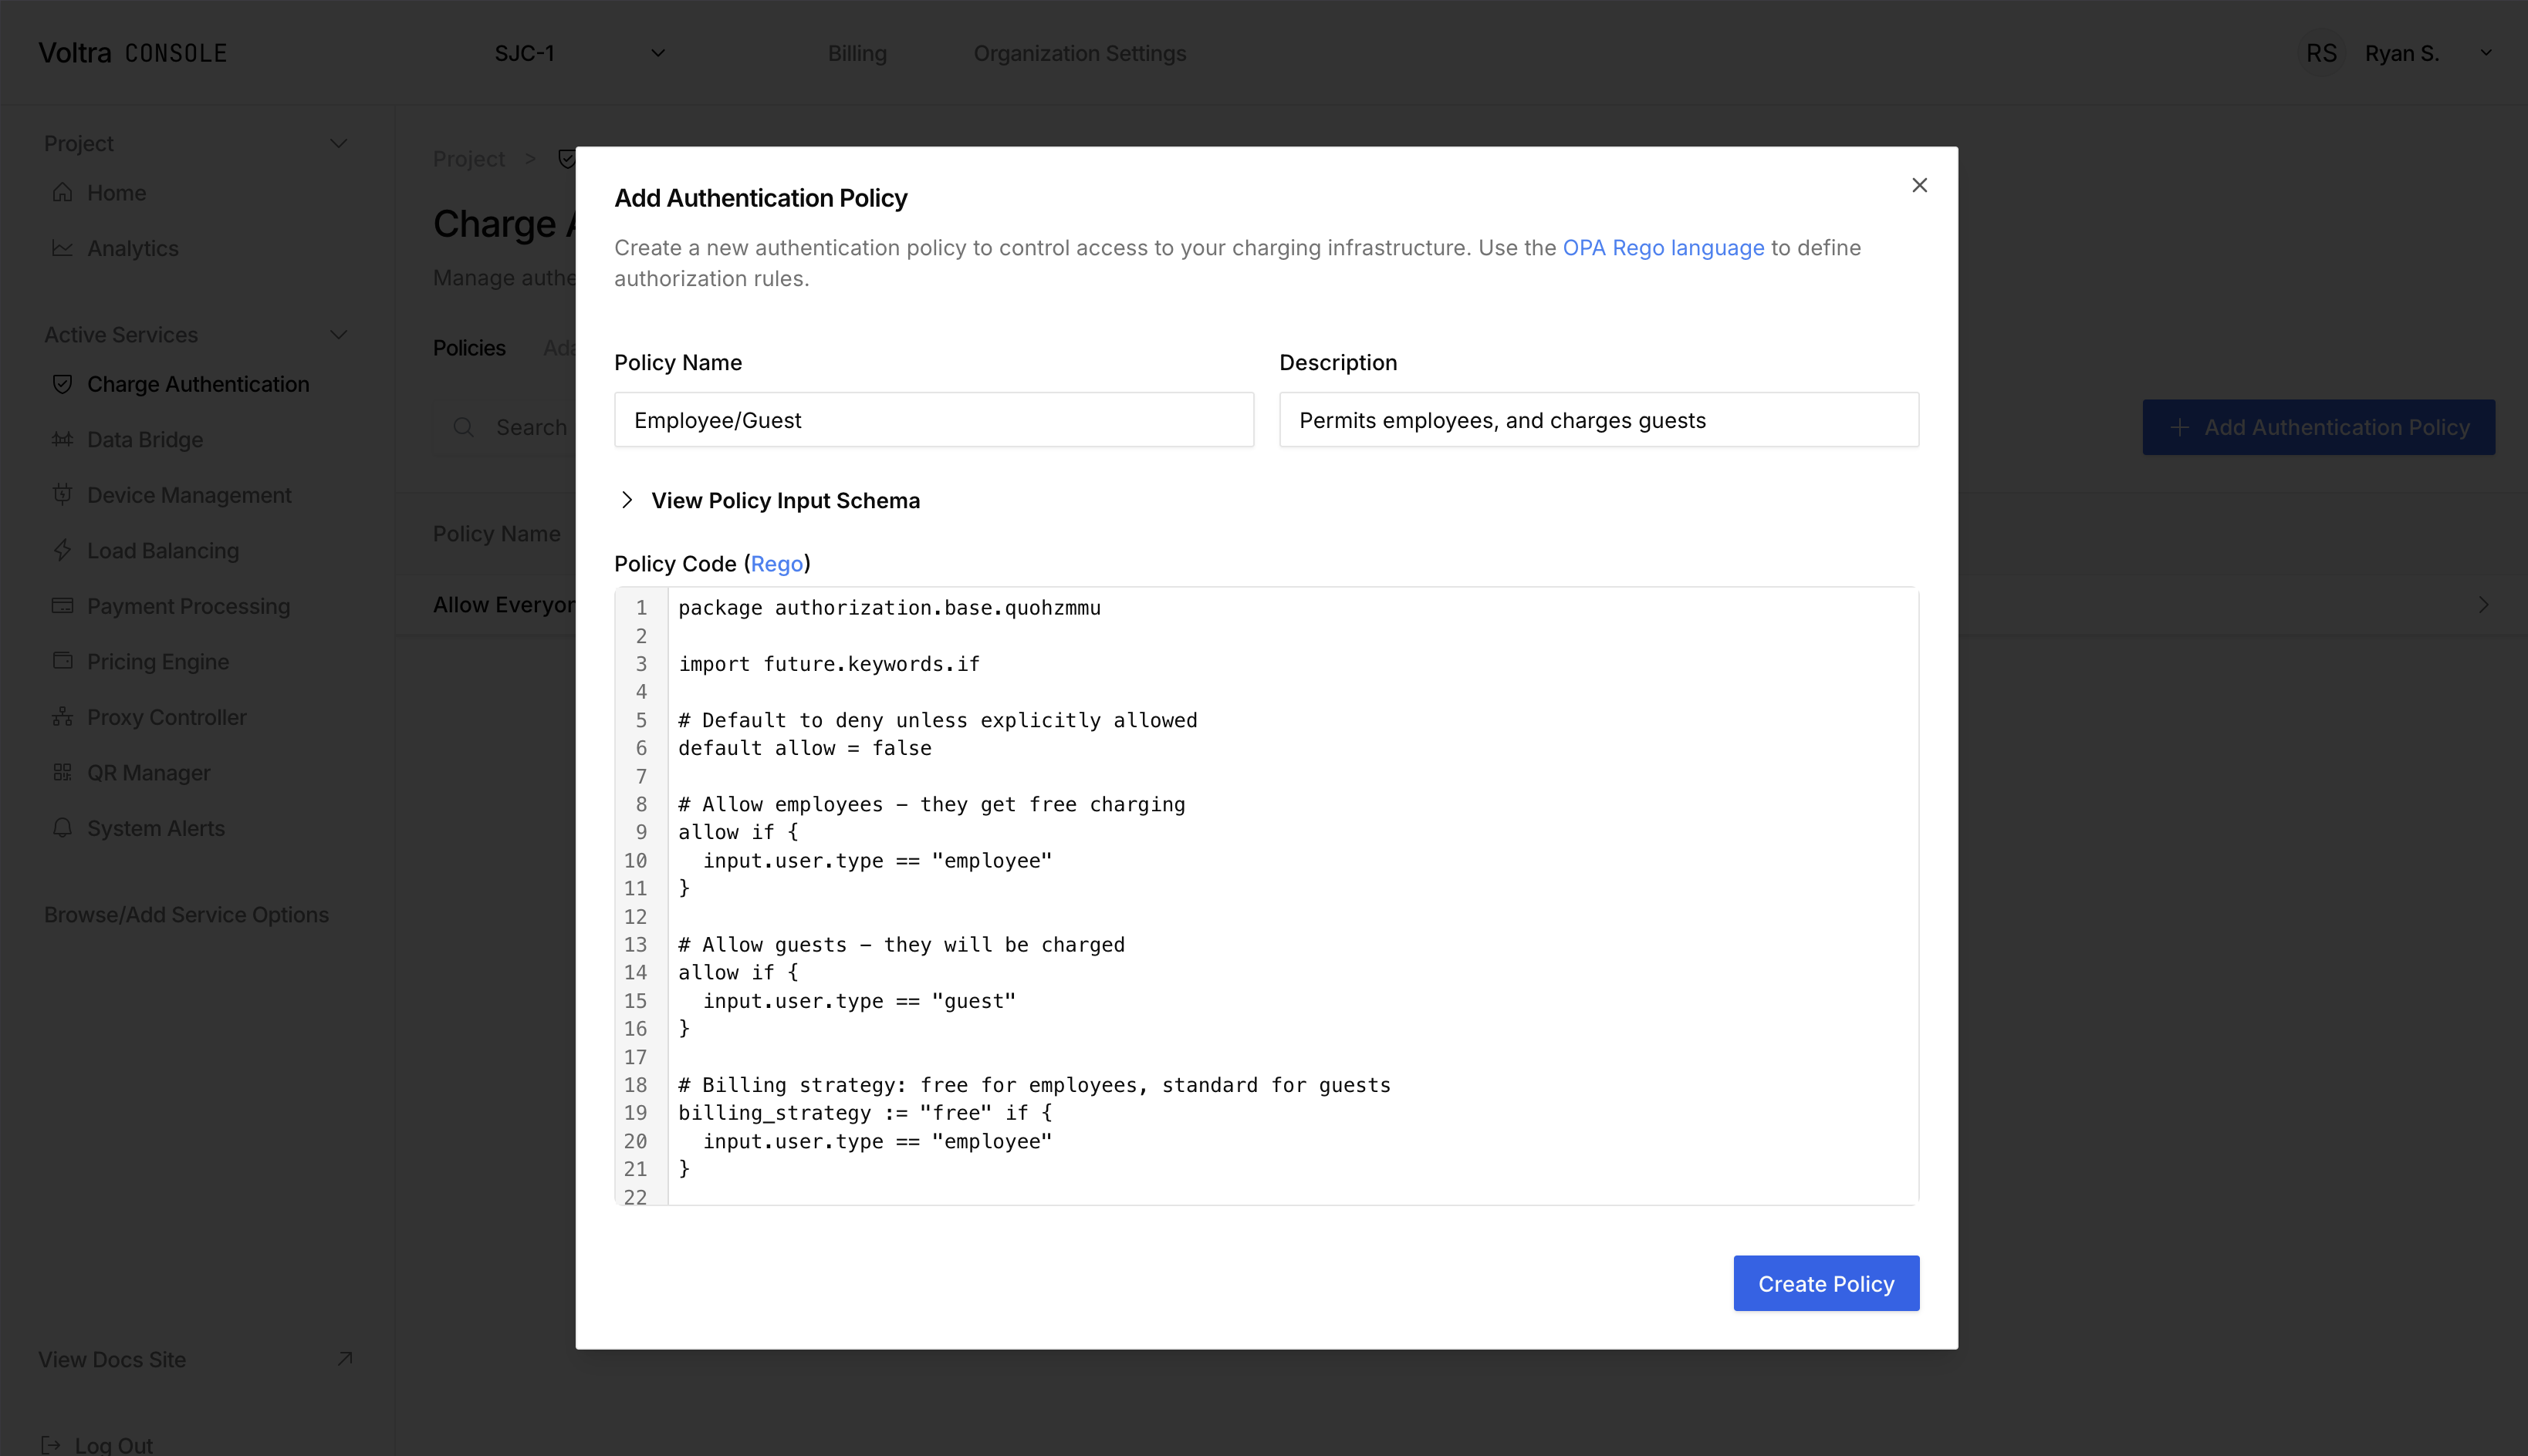Select the Charge Authentication service icon
Image resolution: width=2528 pixels, height=1456 pixels.
pos(63,384)
